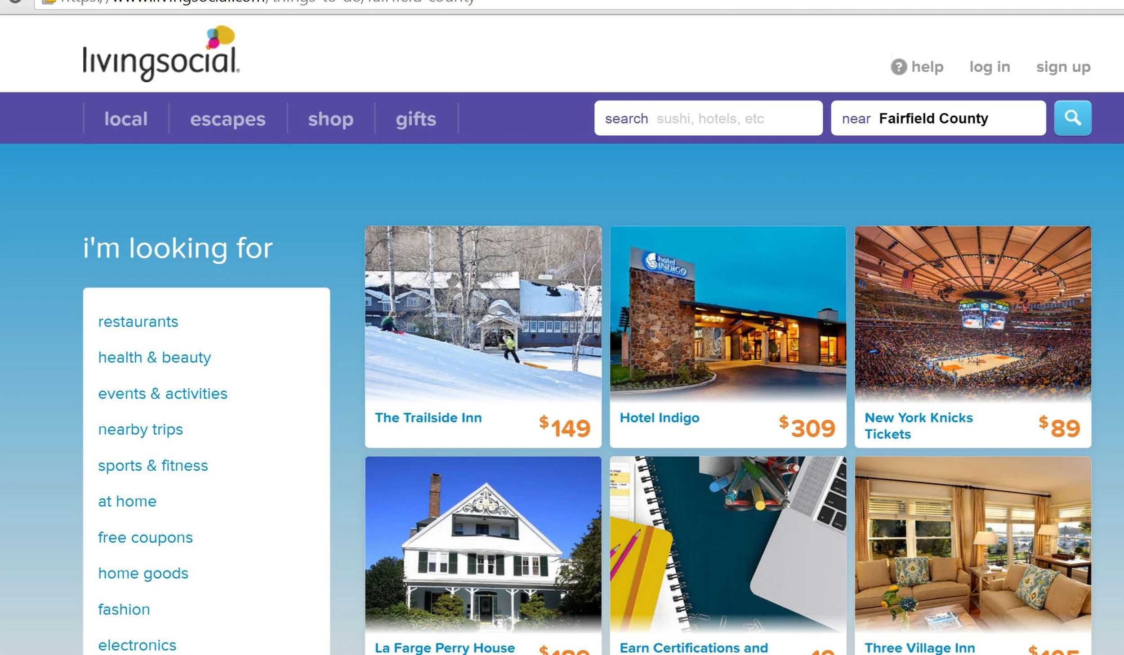Click the $309 price
This screenshot has height=655, width=1124.
pos(807,427)
